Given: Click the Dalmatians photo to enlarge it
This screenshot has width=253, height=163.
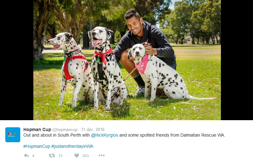Looking at the screenshot, I should 127,60.
